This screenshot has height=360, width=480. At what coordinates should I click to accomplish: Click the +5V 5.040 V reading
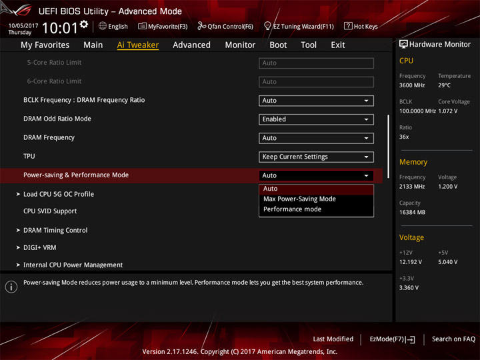tap(448, 262)
